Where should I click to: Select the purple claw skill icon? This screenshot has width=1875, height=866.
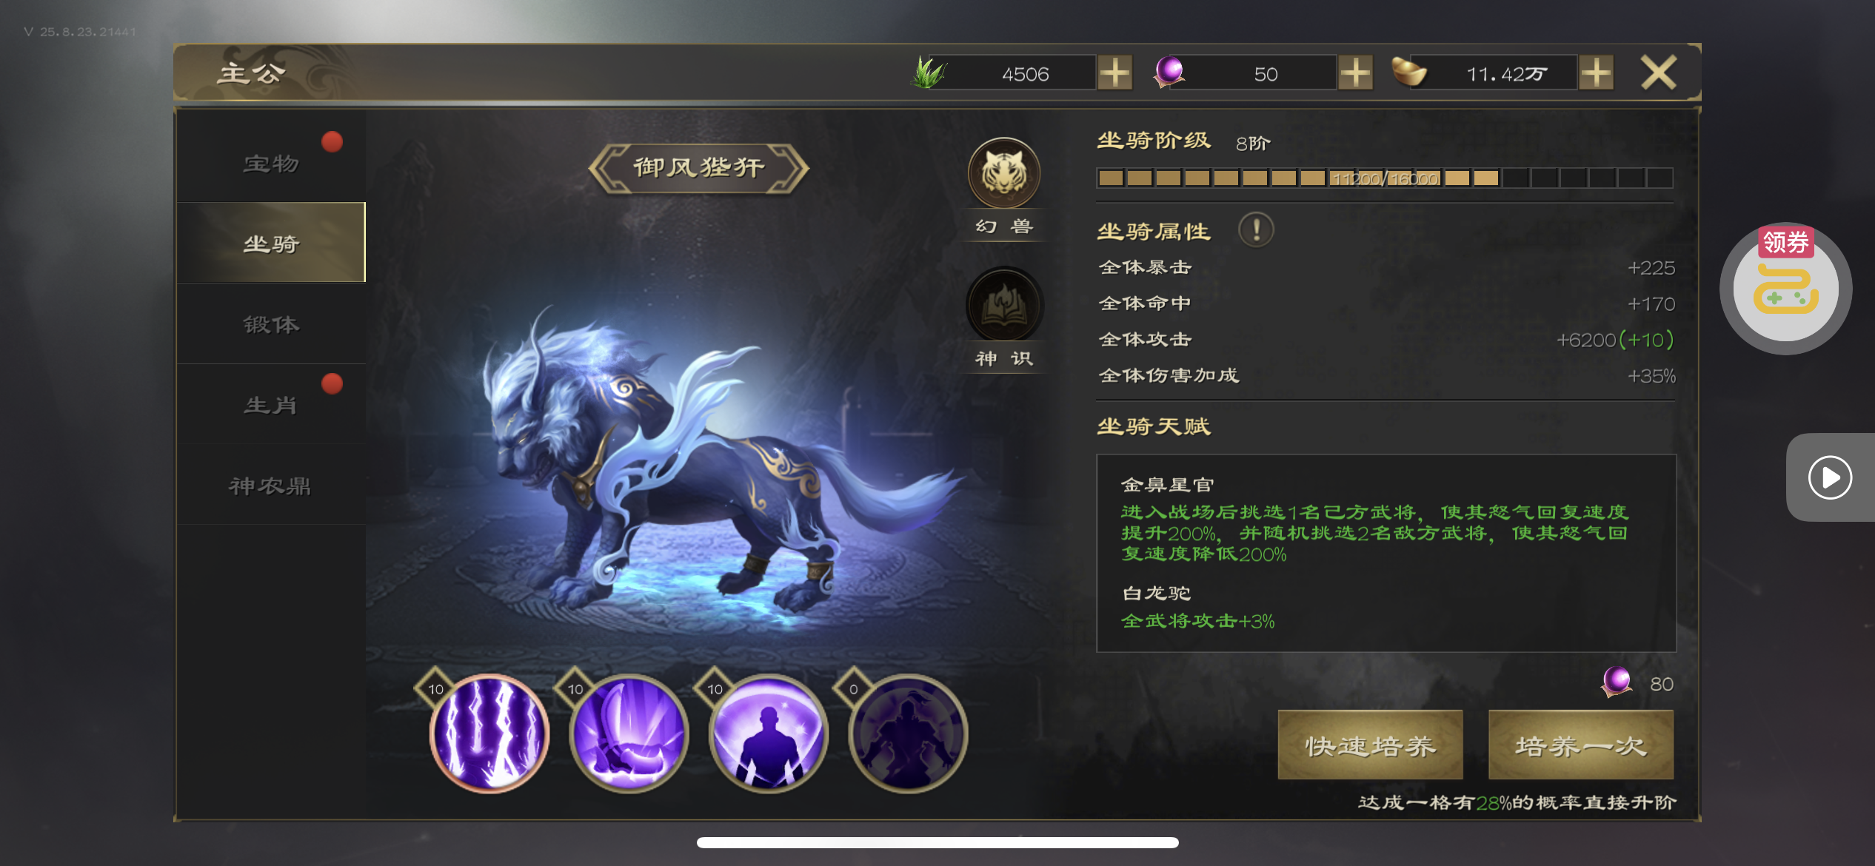tap(629, 733)
